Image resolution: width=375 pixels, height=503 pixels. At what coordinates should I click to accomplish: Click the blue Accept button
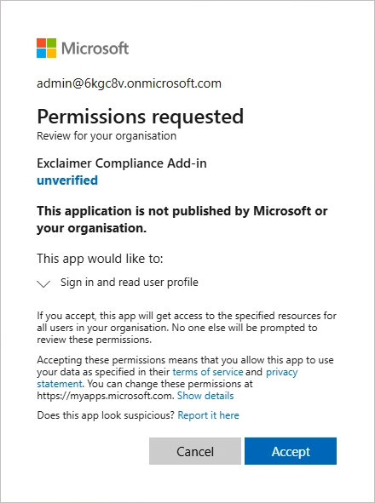pos(291,451)
